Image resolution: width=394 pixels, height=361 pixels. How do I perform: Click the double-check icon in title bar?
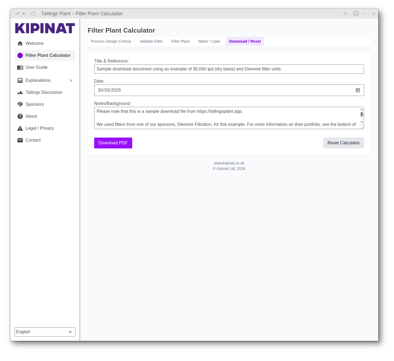click(18, 13)
